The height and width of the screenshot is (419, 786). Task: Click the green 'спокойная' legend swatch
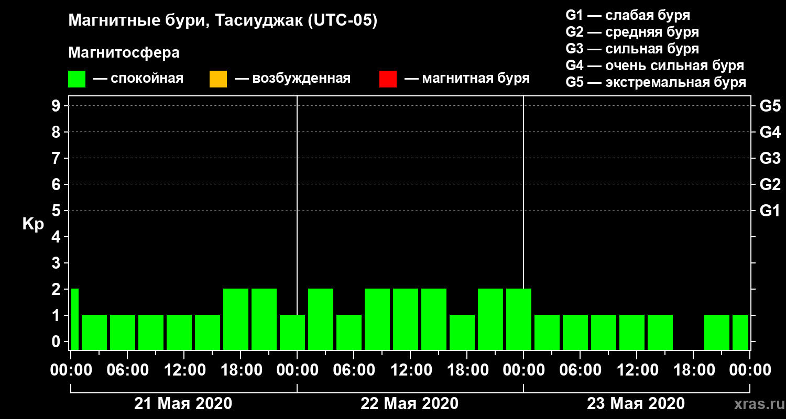77,79
